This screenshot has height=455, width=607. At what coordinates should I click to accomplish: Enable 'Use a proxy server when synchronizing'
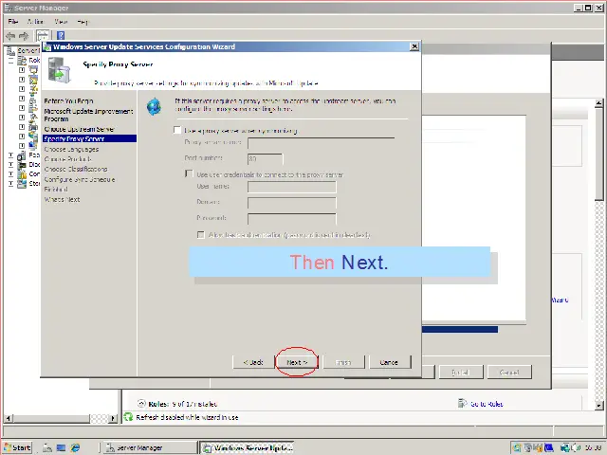pyautogui.click(x=177, y=130)
